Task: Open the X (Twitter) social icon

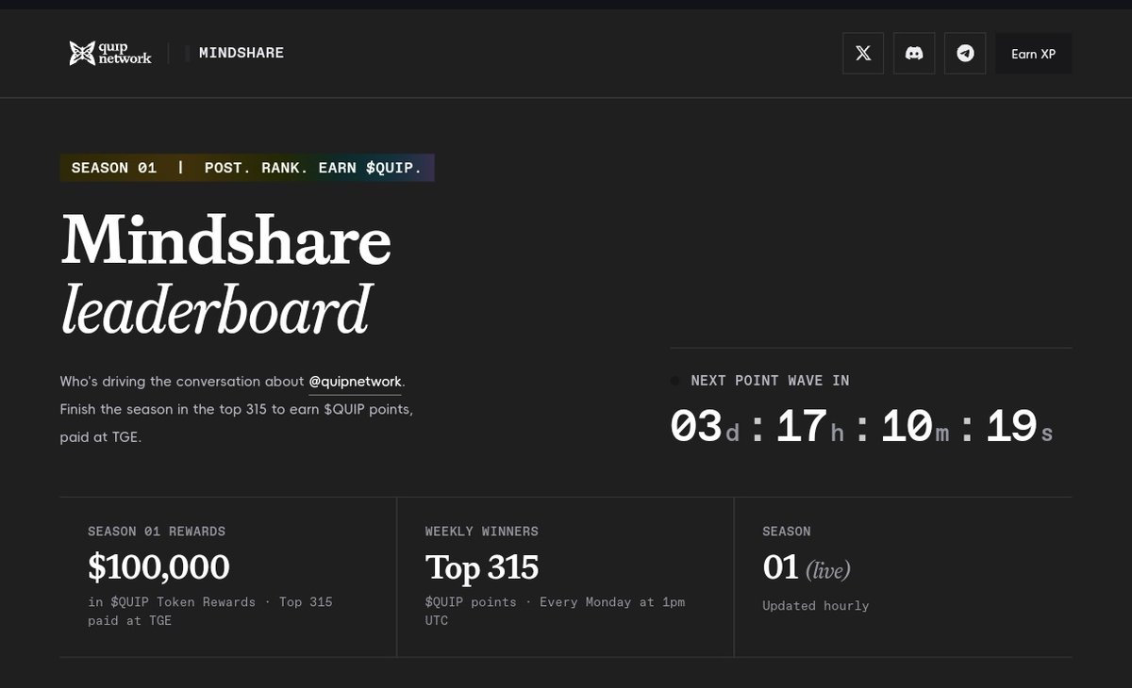Action: point(863,54)
